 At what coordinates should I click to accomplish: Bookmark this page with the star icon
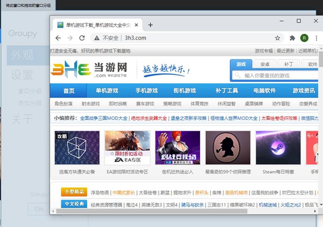(277, 38)
